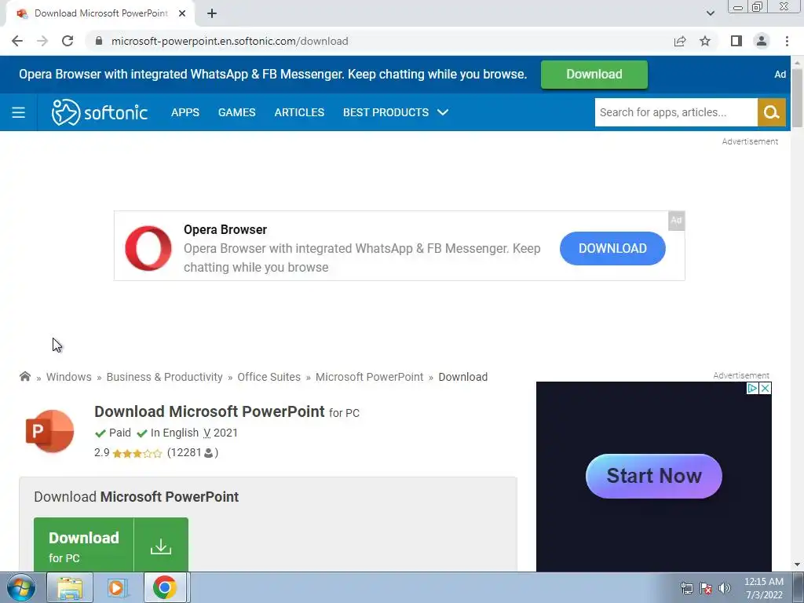Open File Explorer from the taskbar

tap(70, 587)
